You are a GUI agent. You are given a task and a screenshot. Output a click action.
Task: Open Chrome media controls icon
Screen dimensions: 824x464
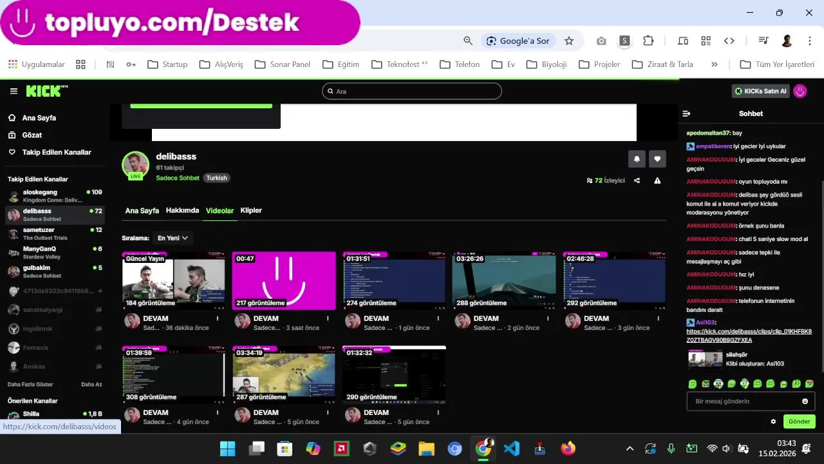pos(763,41)
